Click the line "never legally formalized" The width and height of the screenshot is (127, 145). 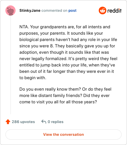68,59
